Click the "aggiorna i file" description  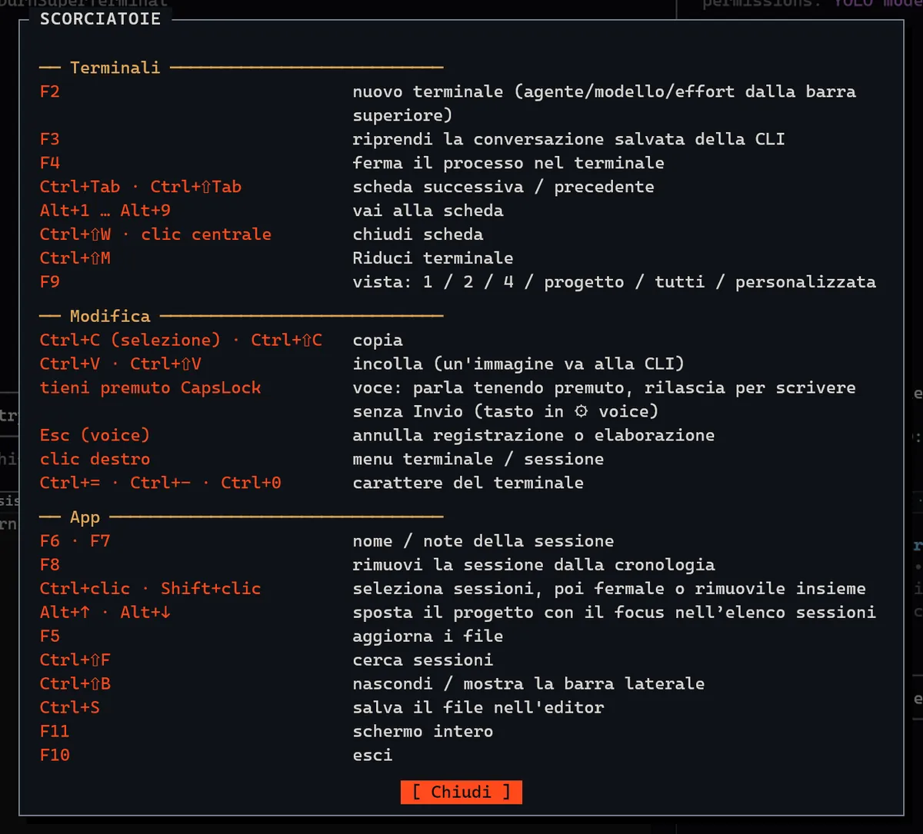[428, 636]
